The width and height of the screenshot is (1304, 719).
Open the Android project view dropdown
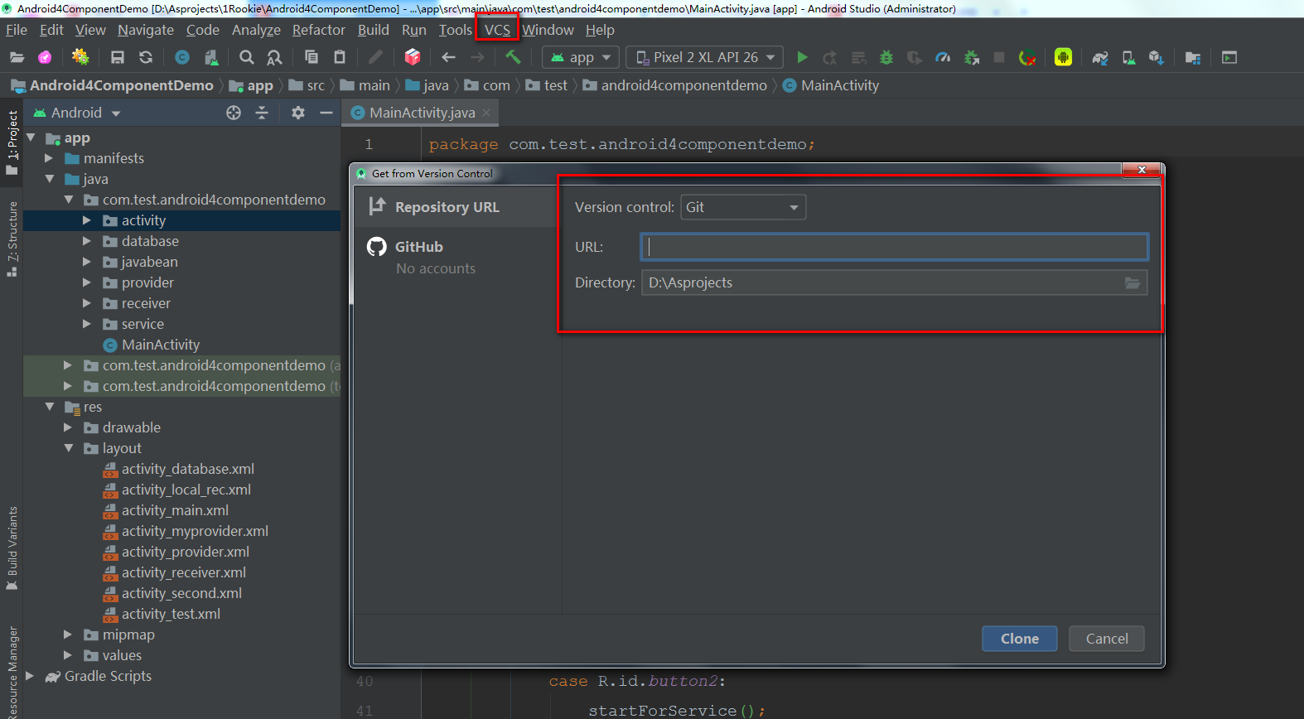pyautogui.click(x=77, y=113)
